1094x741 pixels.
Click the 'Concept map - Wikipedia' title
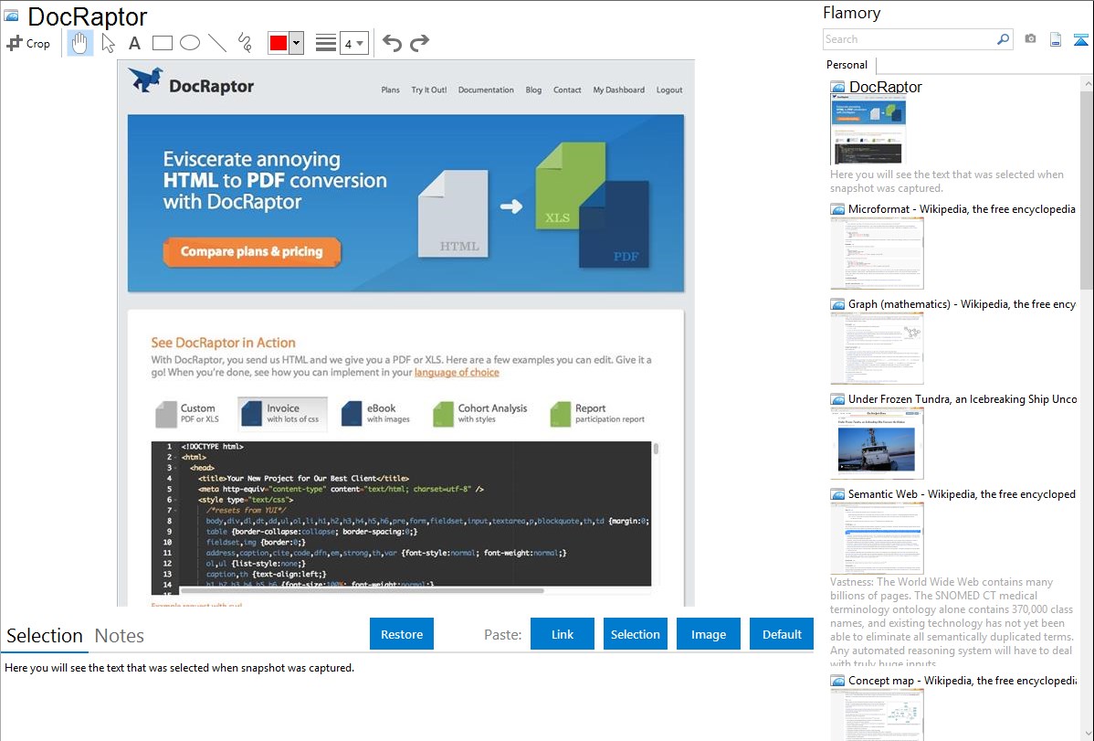(x=963, y=681)
